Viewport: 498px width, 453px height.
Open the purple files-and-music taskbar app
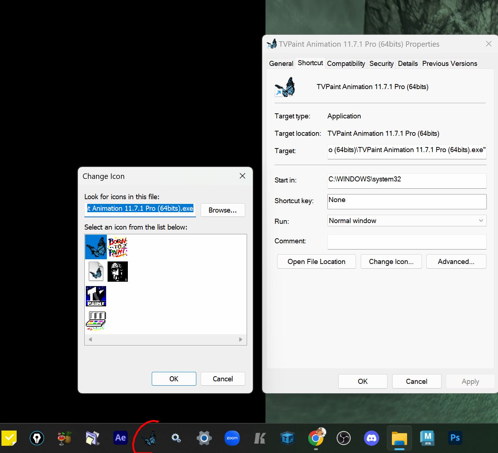(92, 438)
